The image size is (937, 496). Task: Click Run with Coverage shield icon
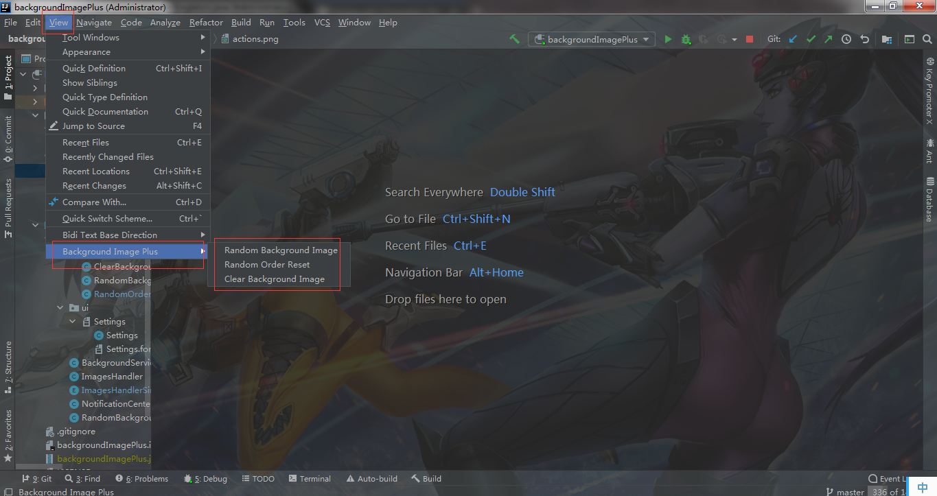[704, 39]
